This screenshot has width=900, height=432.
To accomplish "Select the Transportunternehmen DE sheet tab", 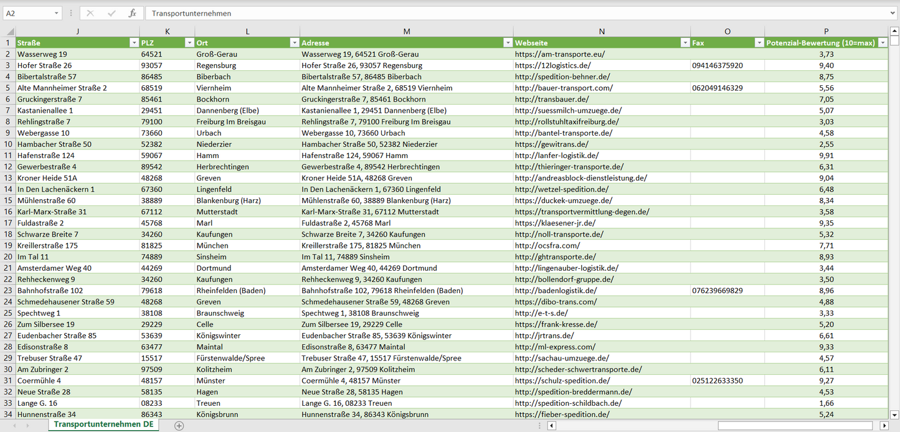I will point(105,425).
